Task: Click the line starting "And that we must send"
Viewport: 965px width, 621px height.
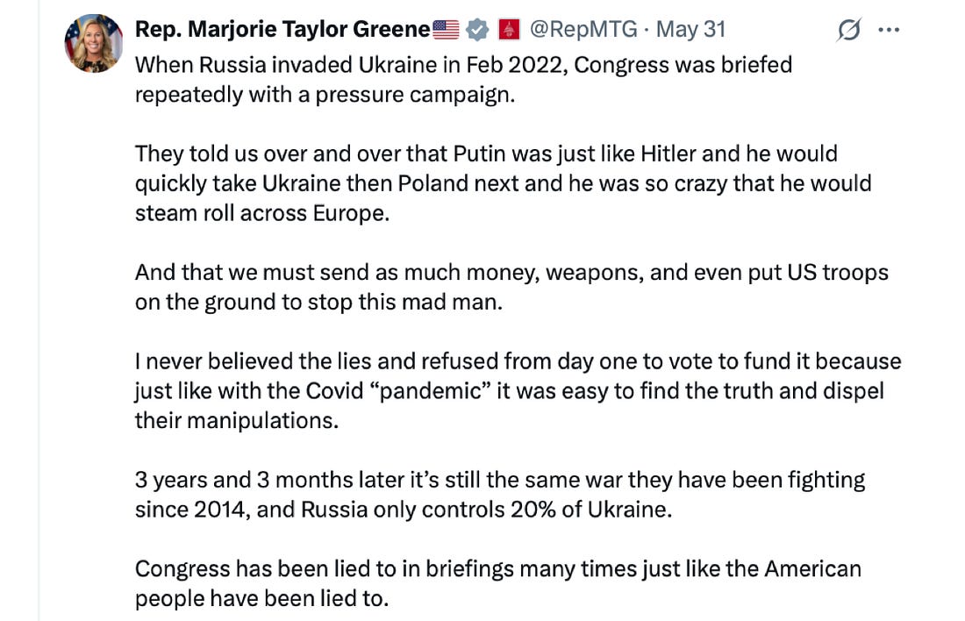Action: [x=511, y=273]
